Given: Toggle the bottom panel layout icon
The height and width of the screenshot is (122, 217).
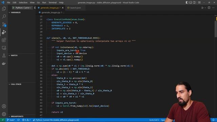Looking at the screenshot, I should coord(191,2).
